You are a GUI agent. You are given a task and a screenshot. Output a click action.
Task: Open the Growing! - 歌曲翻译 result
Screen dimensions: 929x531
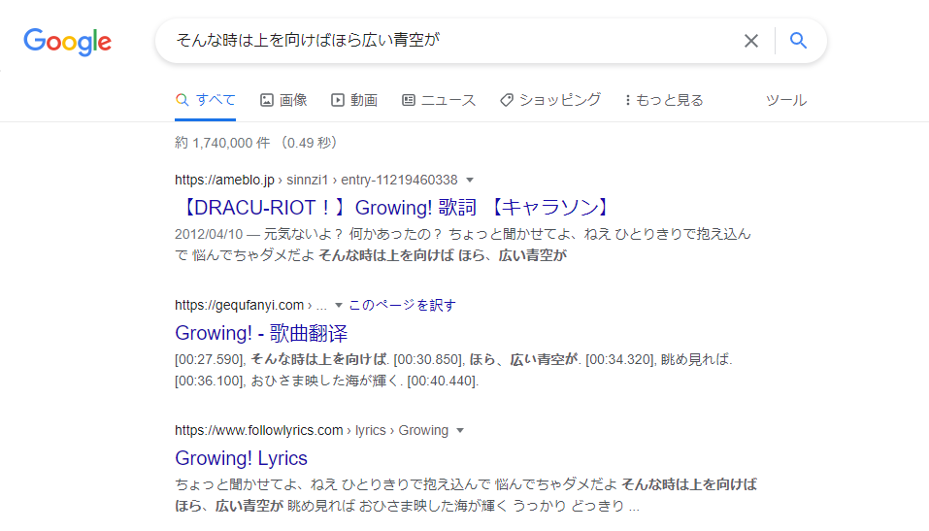click(261, 333)
